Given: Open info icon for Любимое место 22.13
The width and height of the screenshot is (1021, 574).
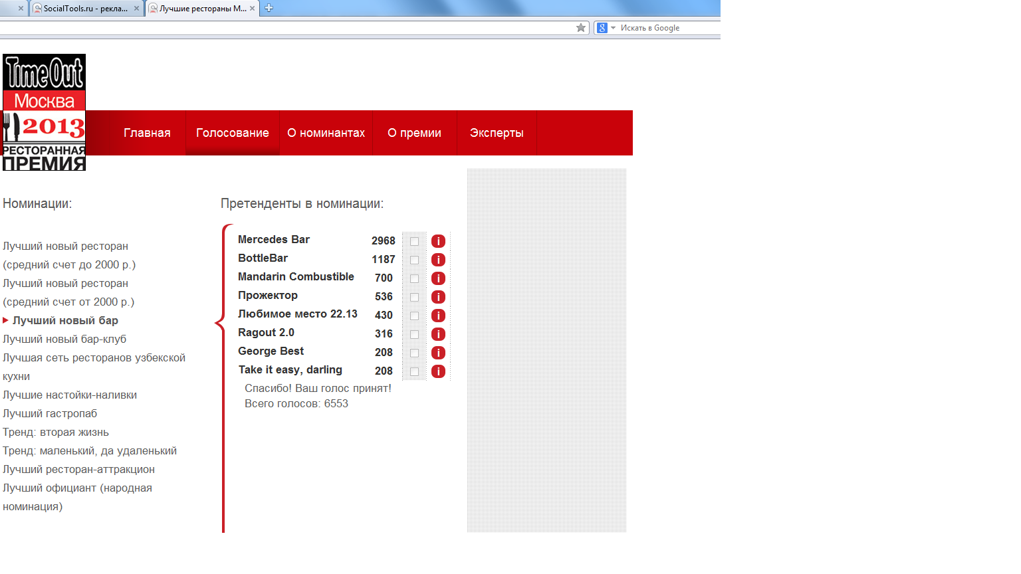Looking at the screenshot, I should coord(438,316).
